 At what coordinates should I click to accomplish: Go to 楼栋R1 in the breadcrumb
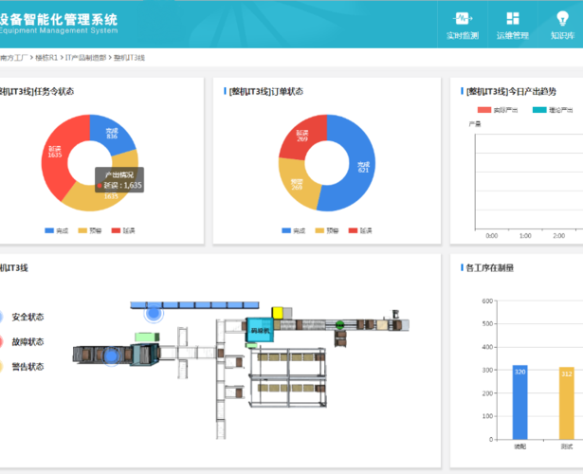pos(46,58)
